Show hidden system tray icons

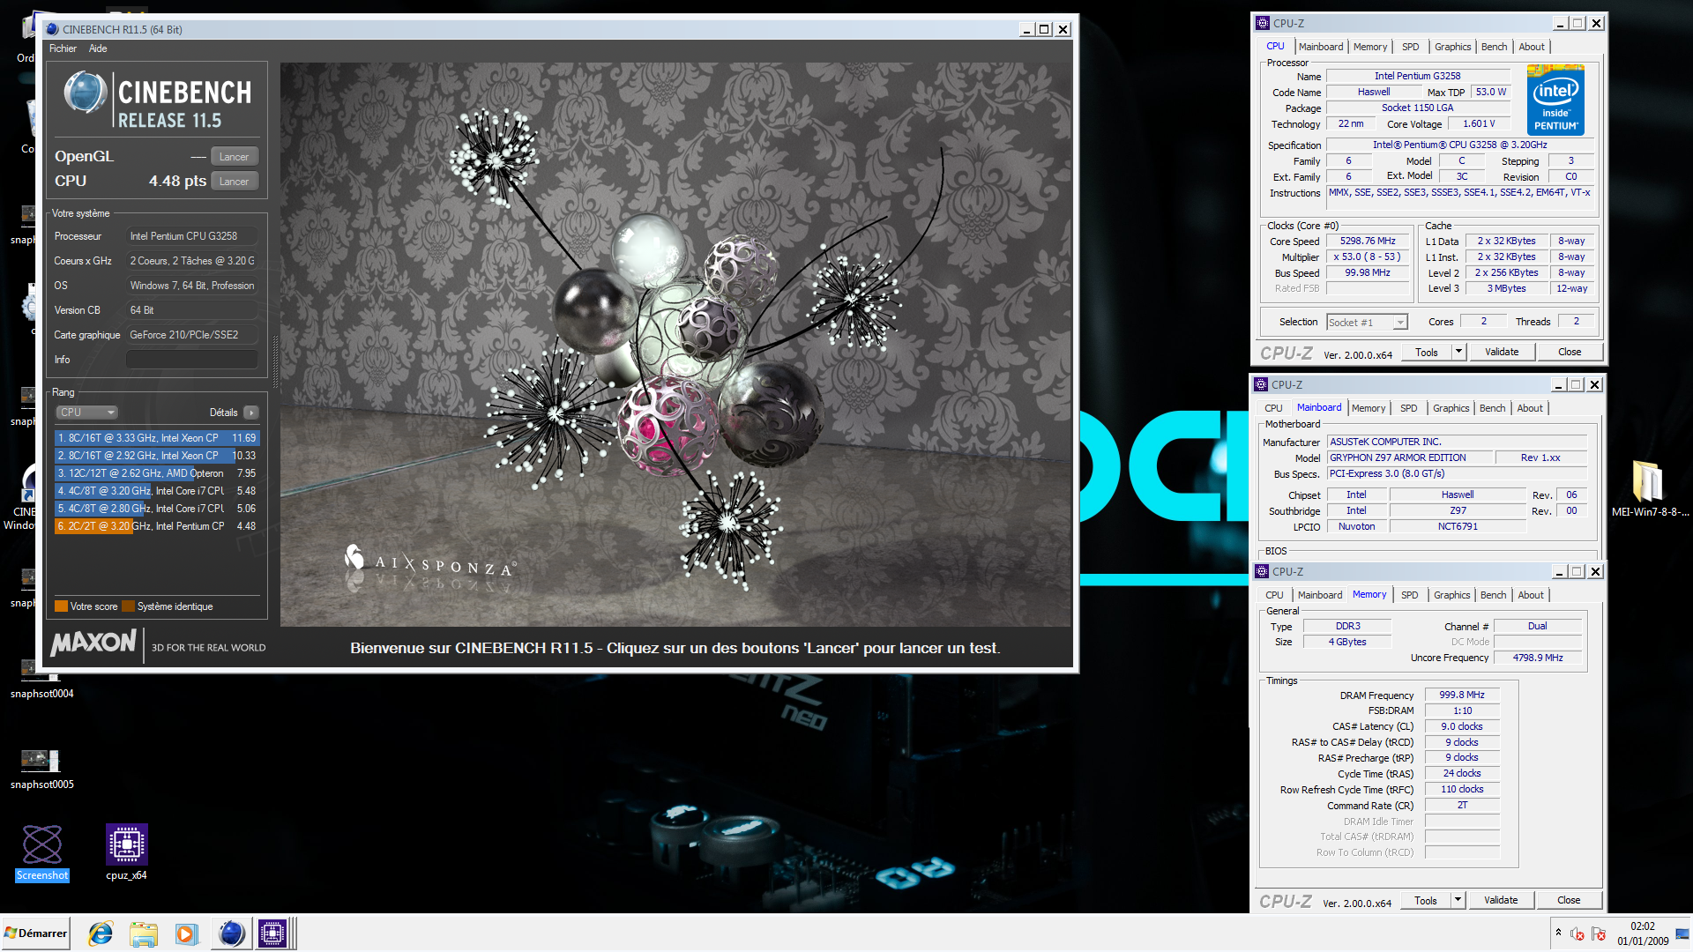[x=1558, y=933]
